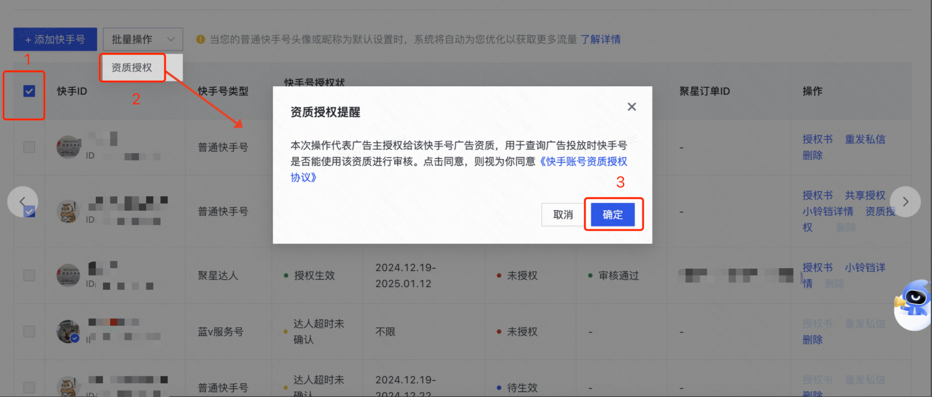Open 授权书 in the 聚星达人 row

pyautogui.click(x=817, y=268)
